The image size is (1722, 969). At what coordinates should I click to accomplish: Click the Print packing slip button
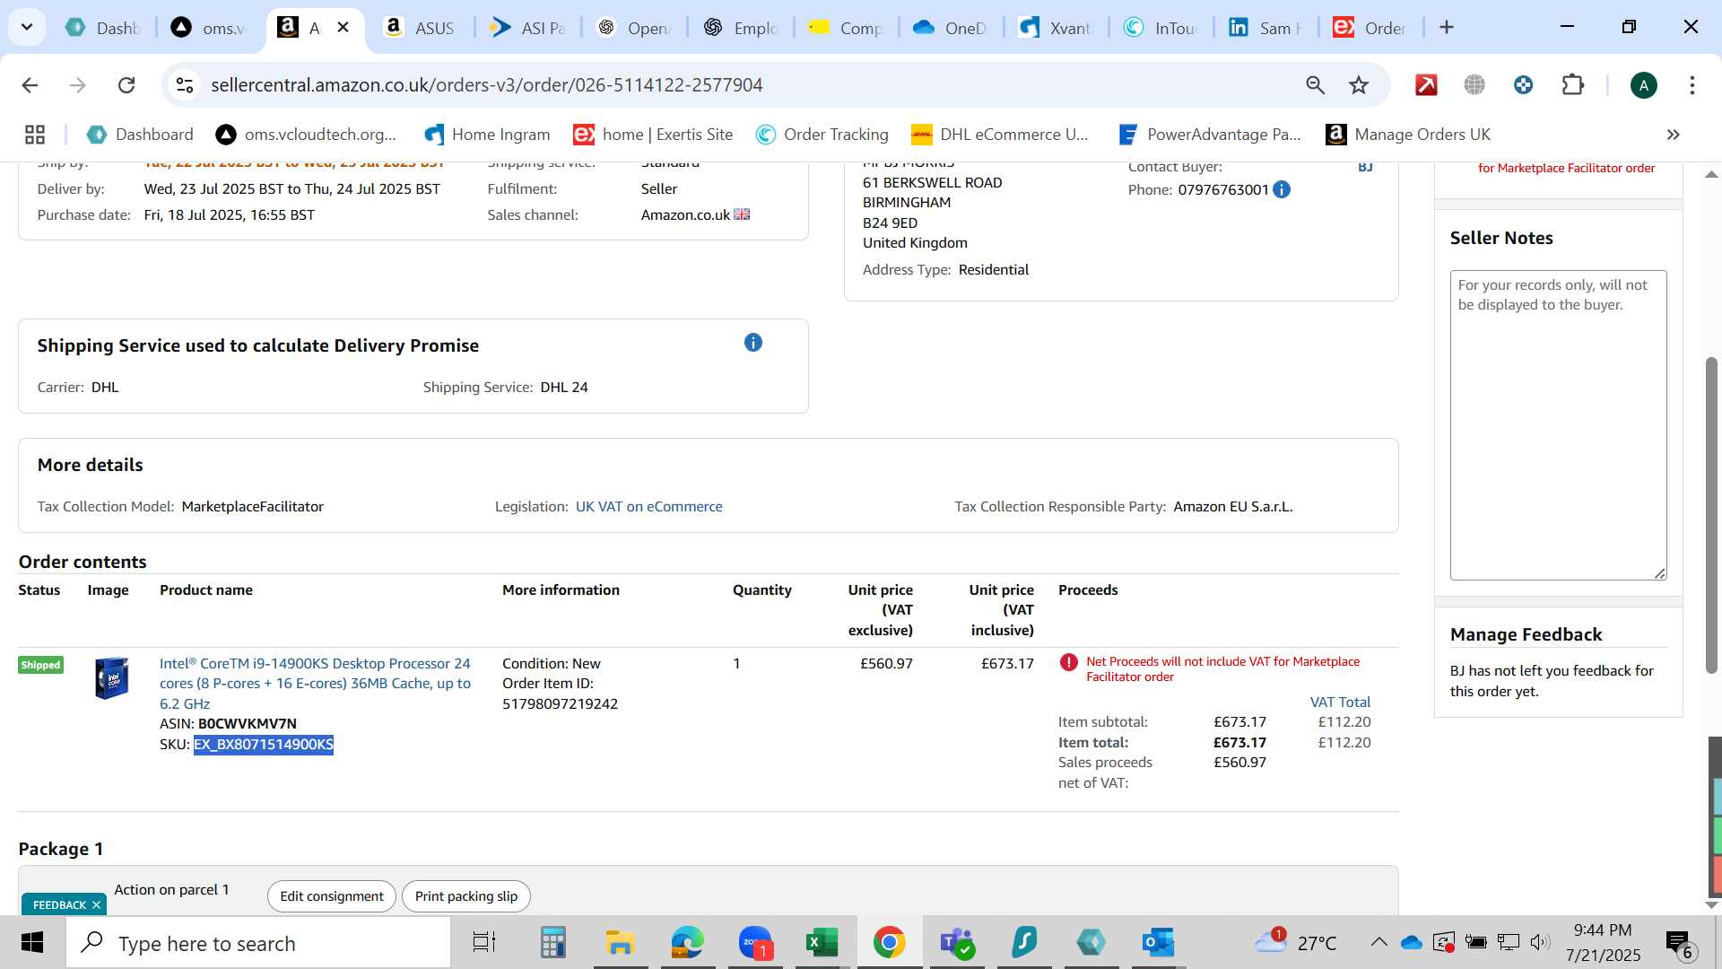466,896
